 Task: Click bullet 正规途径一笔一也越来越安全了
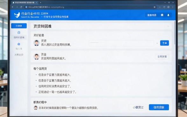click(x=57, y=92)
